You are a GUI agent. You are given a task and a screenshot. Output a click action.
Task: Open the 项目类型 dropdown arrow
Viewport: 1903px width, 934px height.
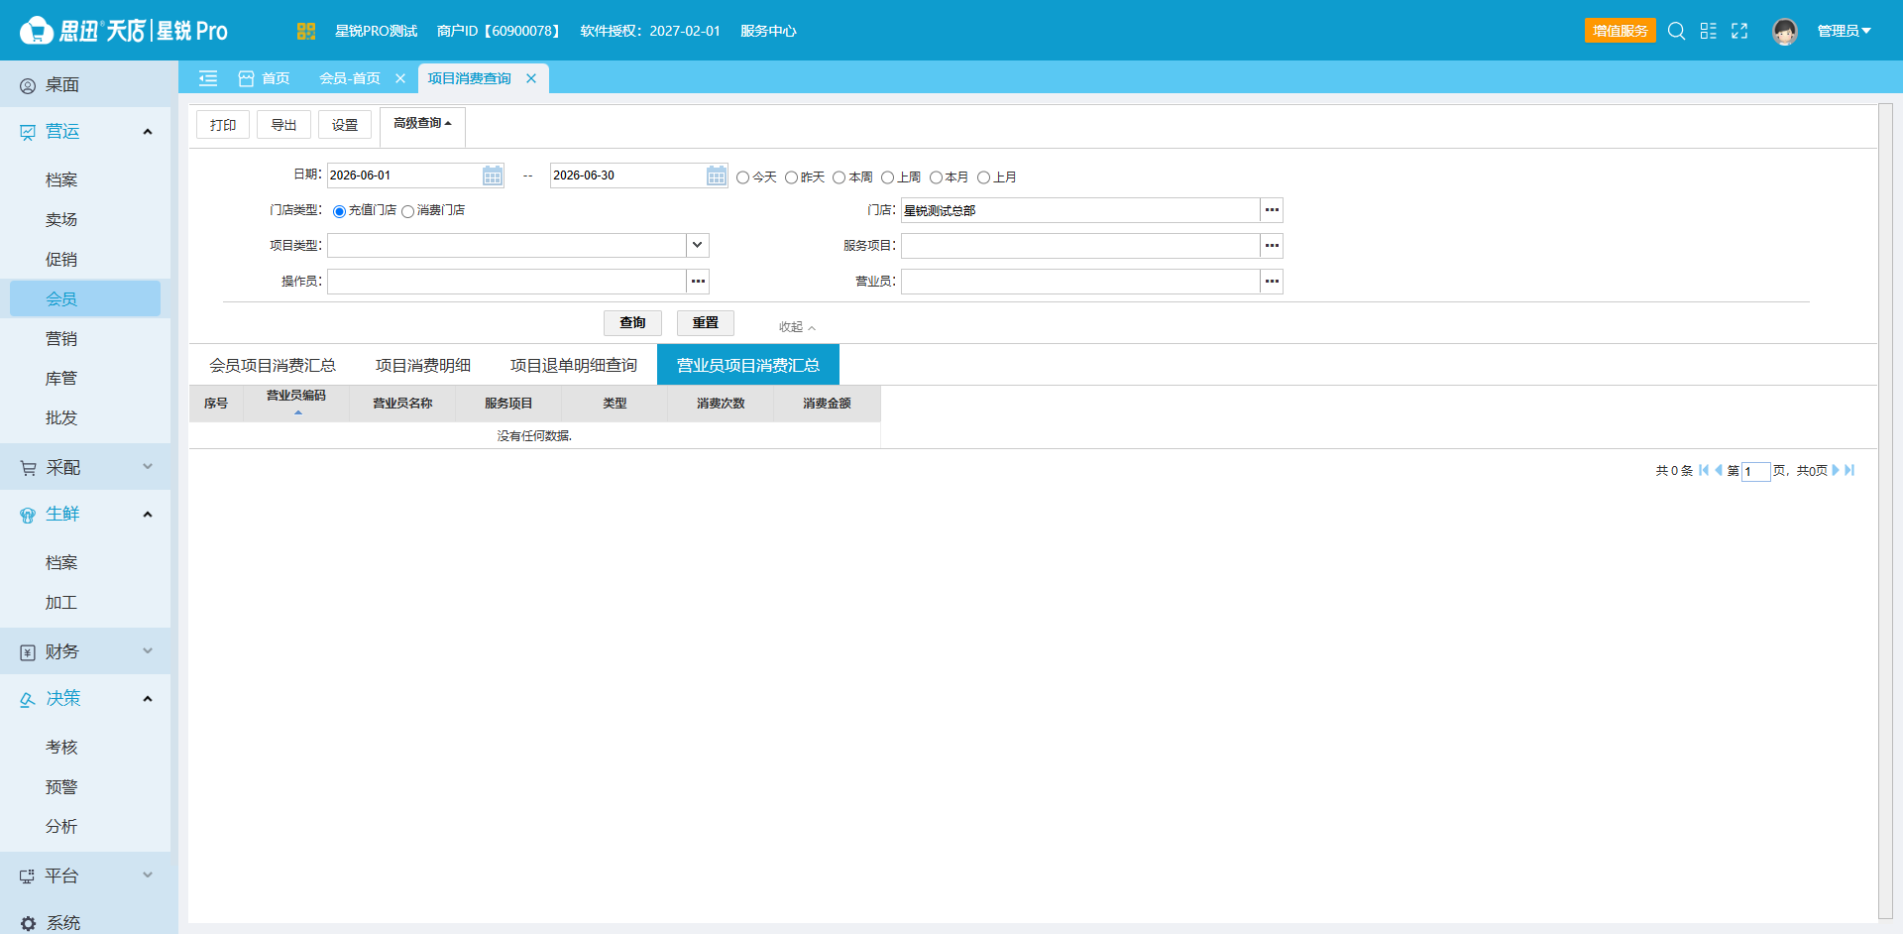698,245
